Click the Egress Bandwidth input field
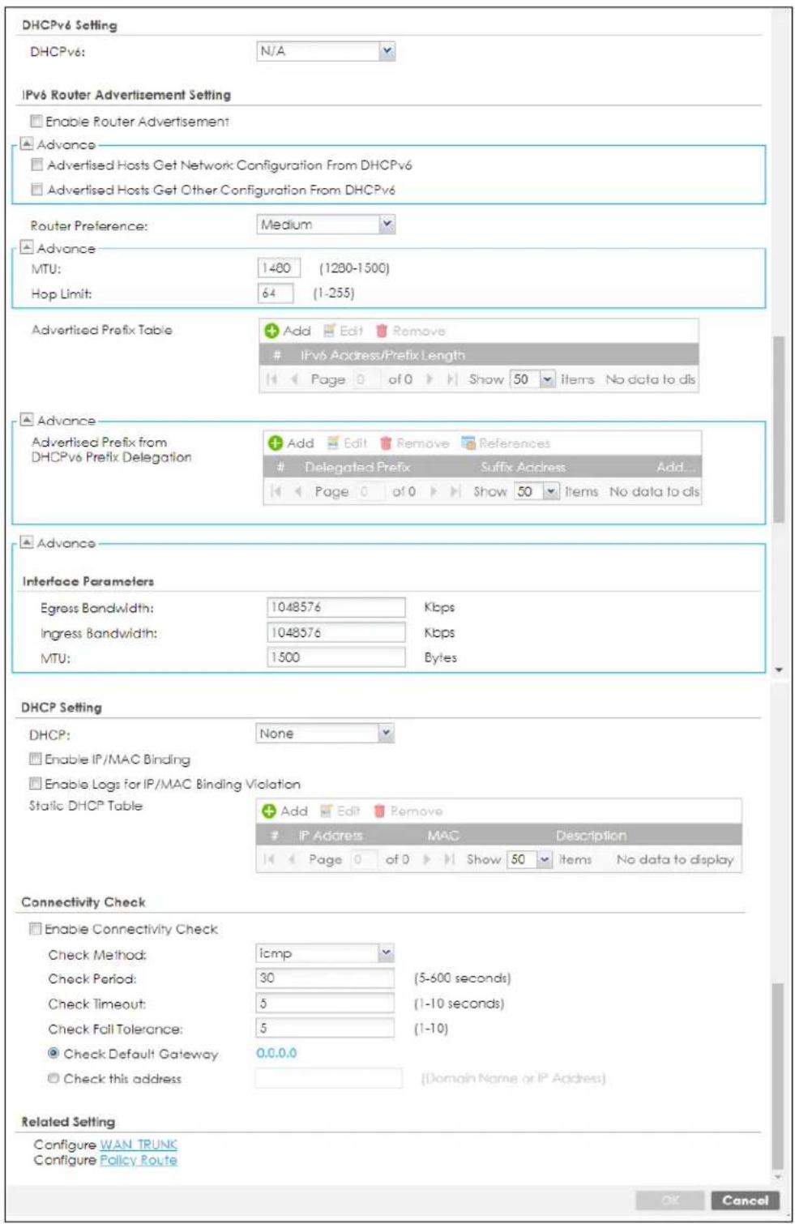This screenshot has height=1224, width=795. (336, 607)
